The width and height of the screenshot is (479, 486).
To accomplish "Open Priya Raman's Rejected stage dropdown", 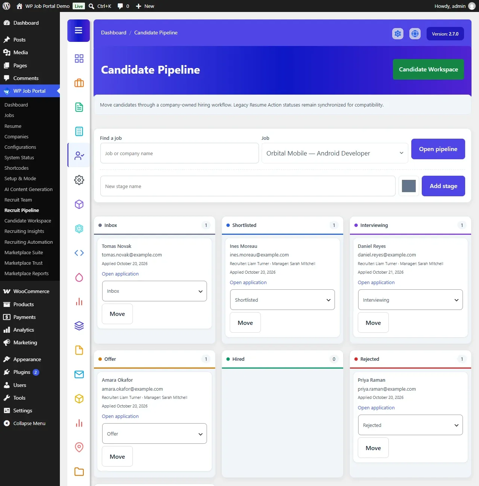I will coord(411,425).
